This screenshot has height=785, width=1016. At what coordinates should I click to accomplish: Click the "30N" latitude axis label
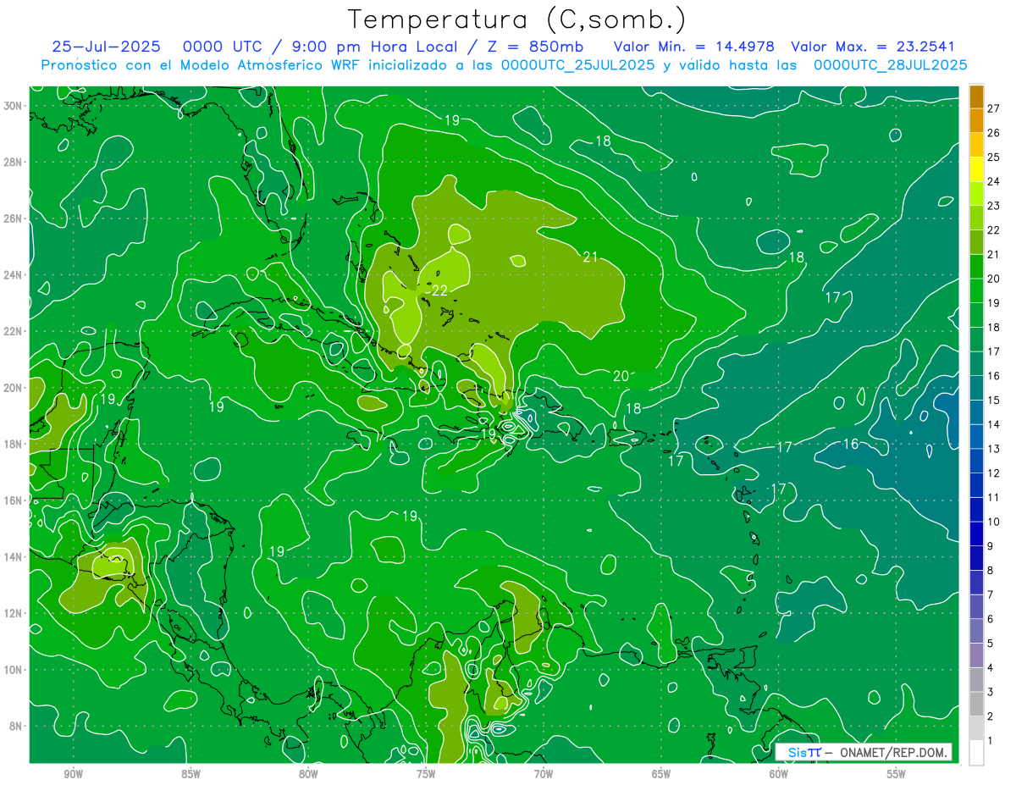(x=14, y=106)
